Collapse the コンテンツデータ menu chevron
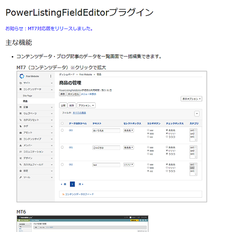Screen dimensions: 237x232 click(52, 90)
